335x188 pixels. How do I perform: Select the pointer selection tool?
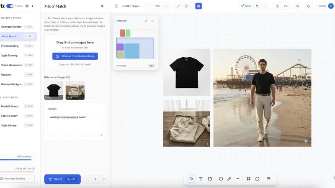192,179
